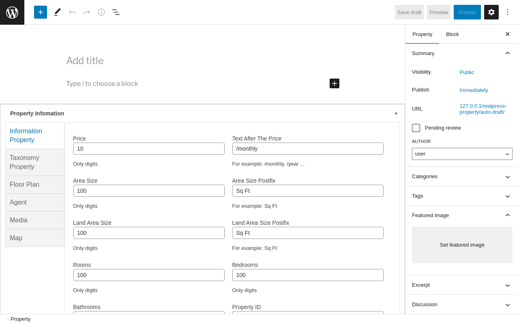
Task: Open the Taxonomy Property tab
Action: (x=35, y=162)
